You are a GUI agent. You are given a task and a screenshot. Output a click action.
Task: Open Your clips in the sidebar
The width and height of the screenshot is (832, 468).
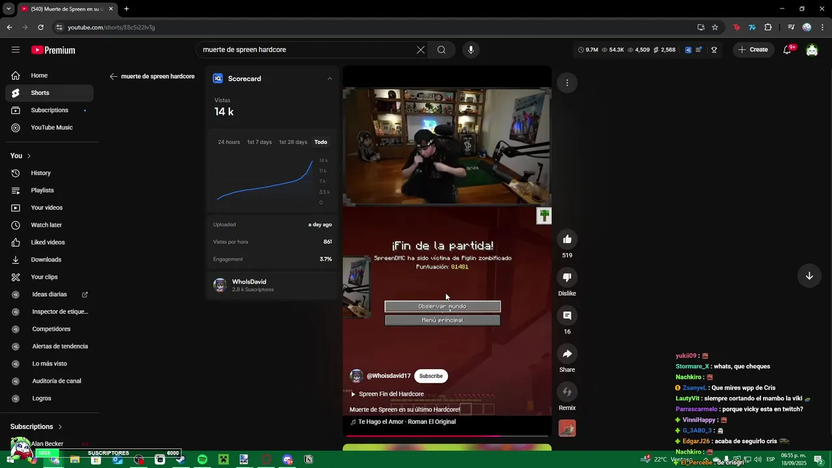[x=49, y=277]
